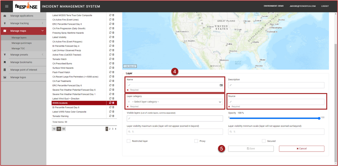The width and height of the screenshot is (338, 166).
Task: Click refresh icon for IRWIN Incidents
Action: pos(110,103)
